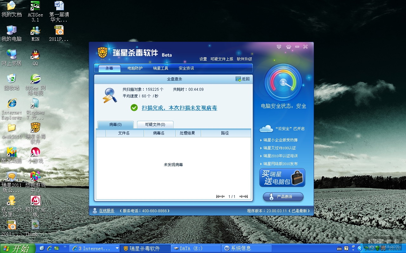406x253 pixels.
Task: Open the 瑞星小企业版受热捧 news link
Action: (x=280, y=140)
